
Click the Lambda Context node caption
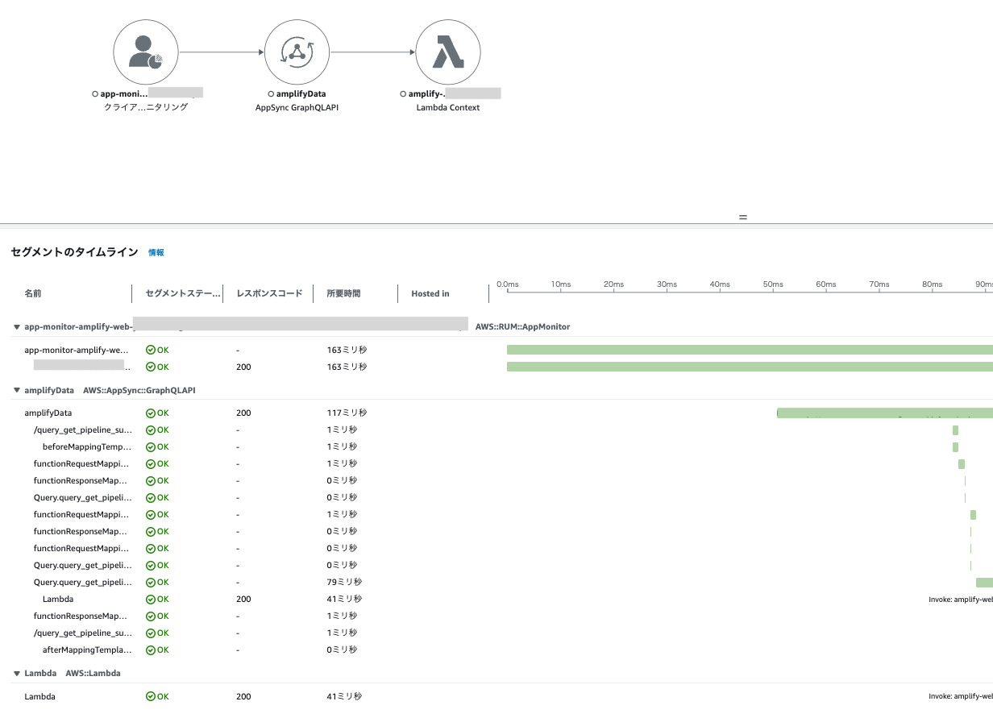(x=448, y=107)
